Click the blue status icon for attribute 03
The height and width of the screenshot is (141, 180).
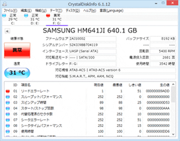pos(8,103)
